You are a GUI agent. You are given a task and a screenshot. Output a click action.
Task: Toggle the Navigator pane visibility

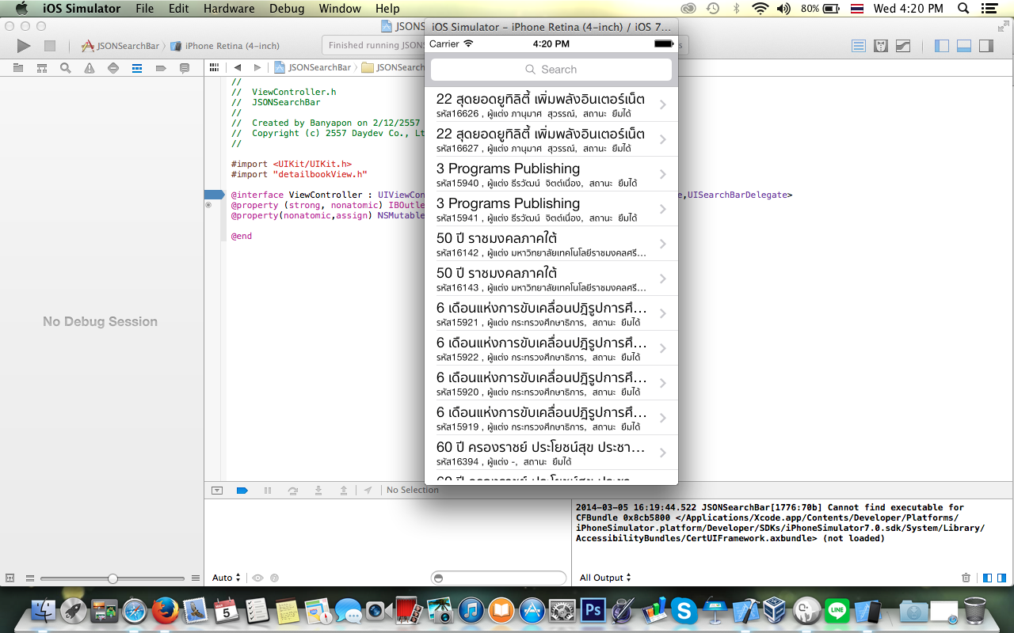pyautogui.click(x=942, y=46)
